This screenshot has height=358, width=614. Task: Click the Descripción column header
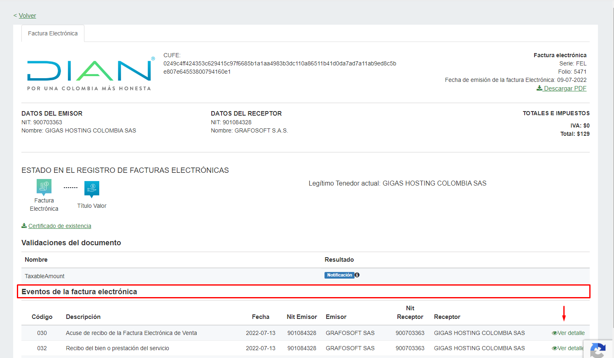click(x=83, y=317)
